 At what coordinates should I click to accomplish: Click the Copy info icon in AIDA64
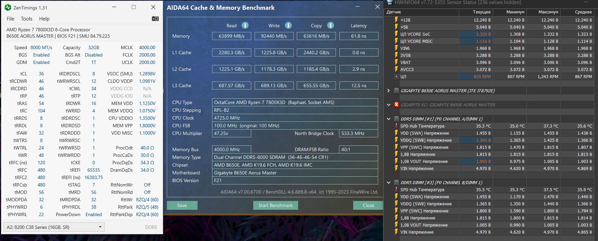(331, 25)
